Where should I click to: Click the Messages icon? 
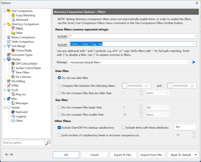point(13,103)
